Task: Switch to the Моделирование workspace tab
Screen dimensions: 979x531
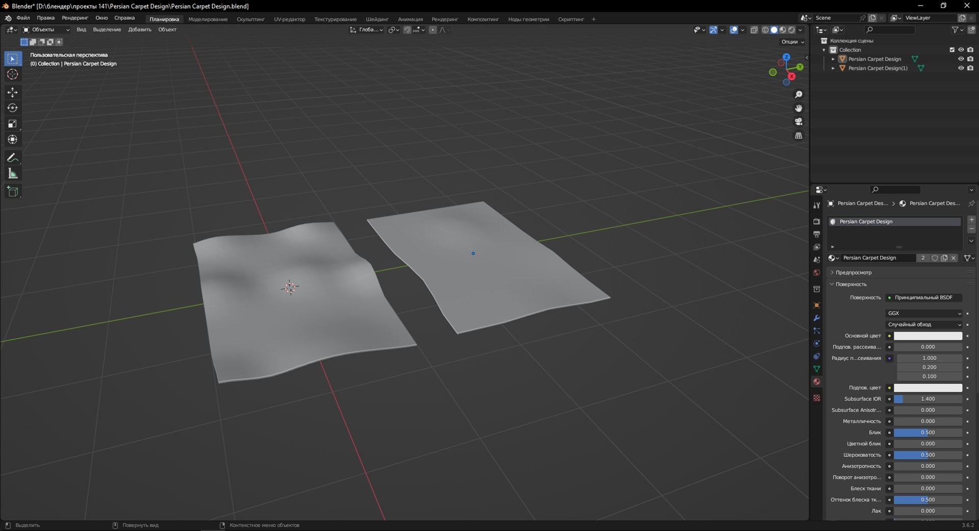Action: (x=208, y=19)
